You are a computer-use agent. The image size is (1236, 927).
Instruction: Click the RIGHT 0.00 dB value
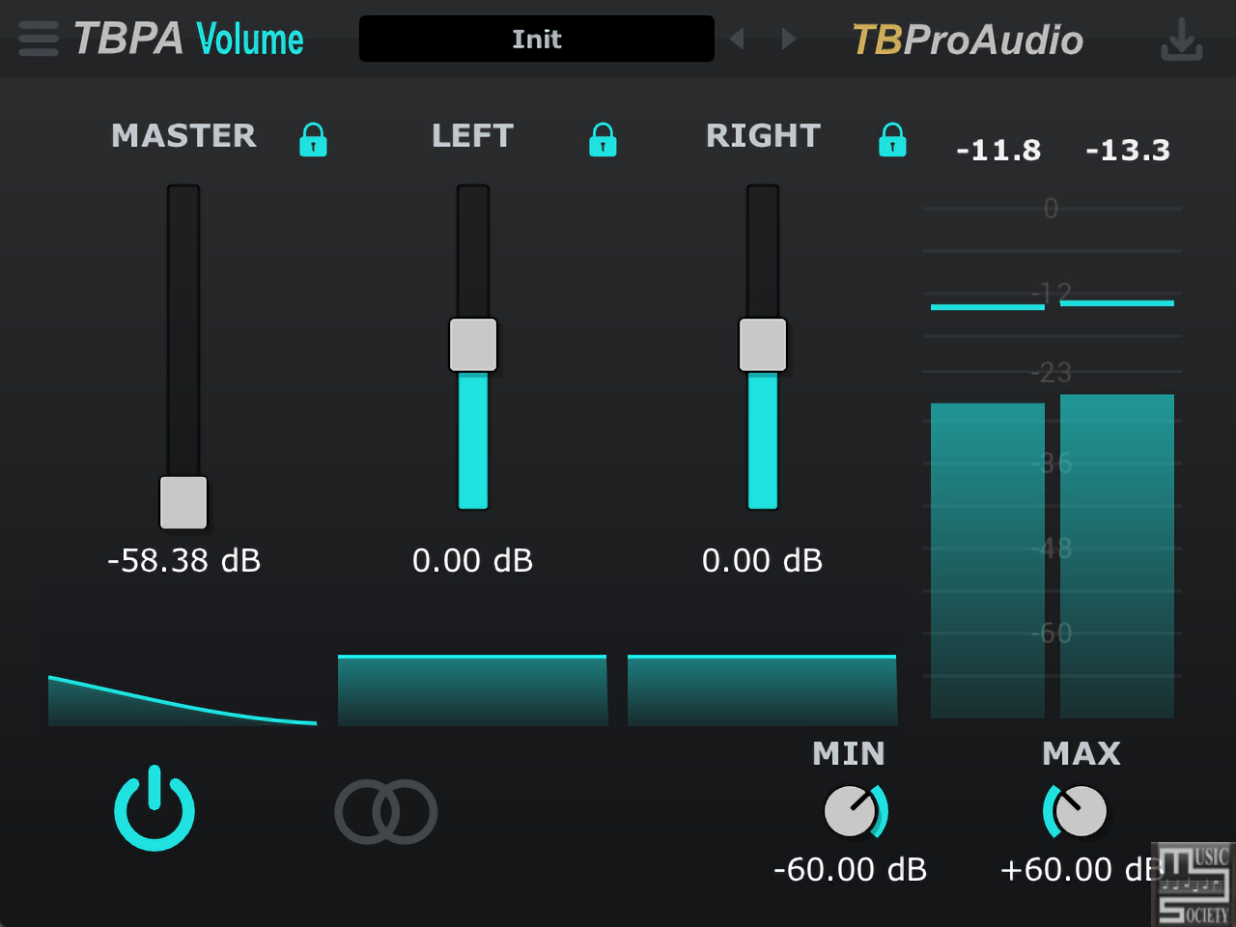click(763, 560)
